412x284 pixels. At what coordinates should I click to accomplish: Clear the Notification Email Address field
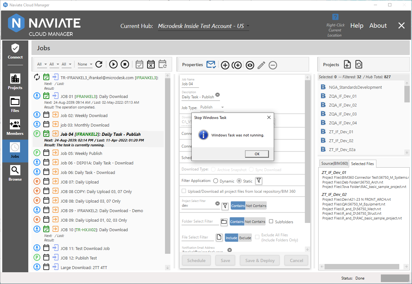pyautogui.click(x=230, y=250)
